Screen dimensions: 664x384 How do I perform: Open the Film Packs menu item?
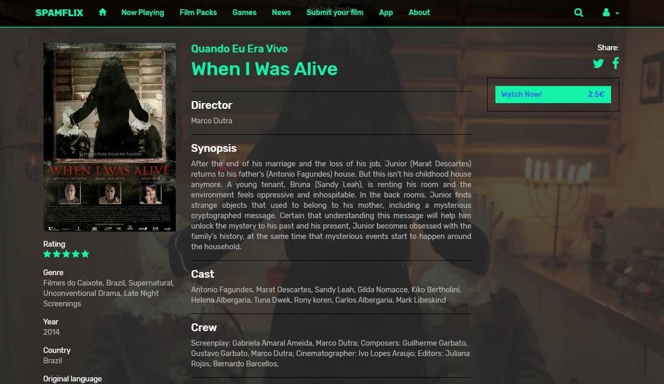[198, 12]
